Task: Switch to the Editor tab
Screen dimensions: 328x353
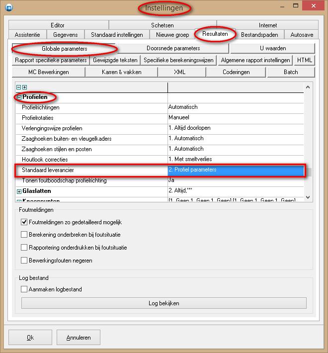Action: click(x=58, y=25)
